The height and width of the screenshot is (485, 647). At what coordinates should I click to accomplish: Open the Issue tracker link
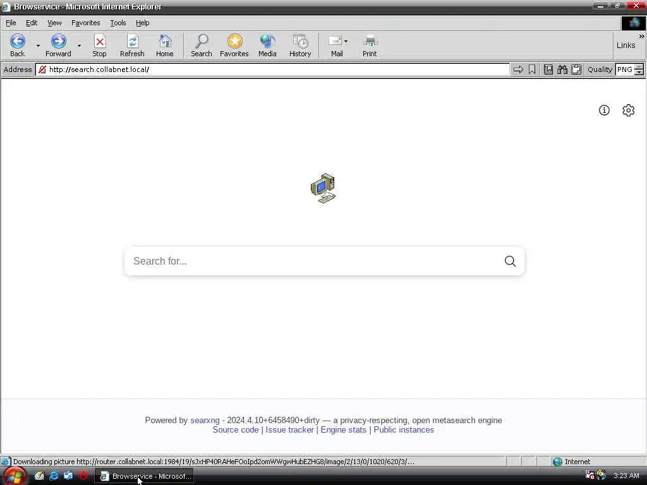click(289, 429)
